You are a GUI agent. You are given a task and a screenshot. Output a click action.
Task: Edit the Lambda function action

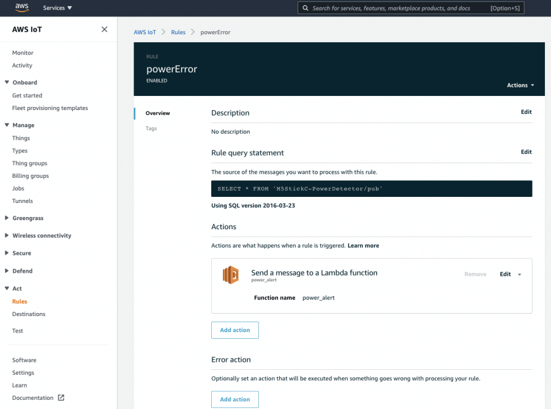click(x=505, y=275)
